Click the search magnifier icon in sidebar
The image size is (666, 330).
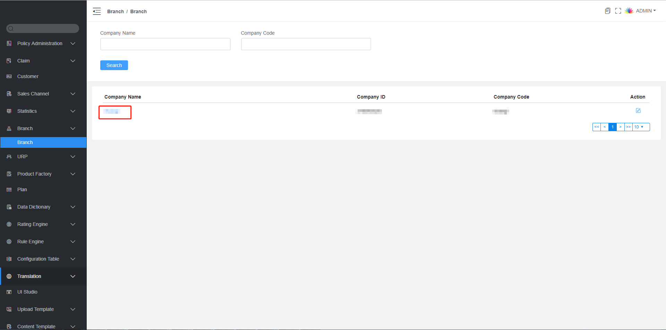pos(11,28)
